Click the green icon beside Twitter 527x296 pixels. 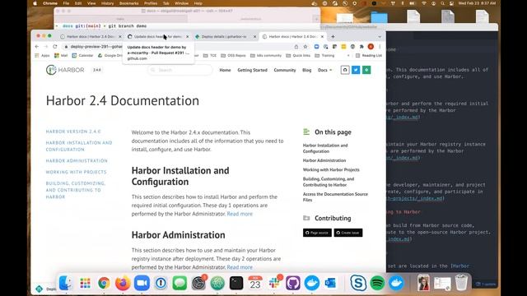click(366, 70)
